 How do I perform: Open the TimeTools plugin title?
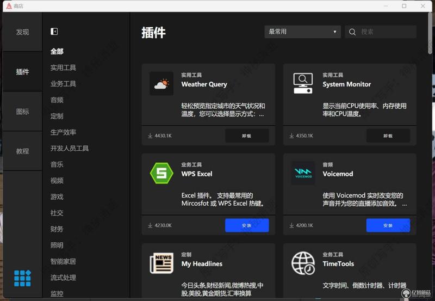[x=338, y=264]
